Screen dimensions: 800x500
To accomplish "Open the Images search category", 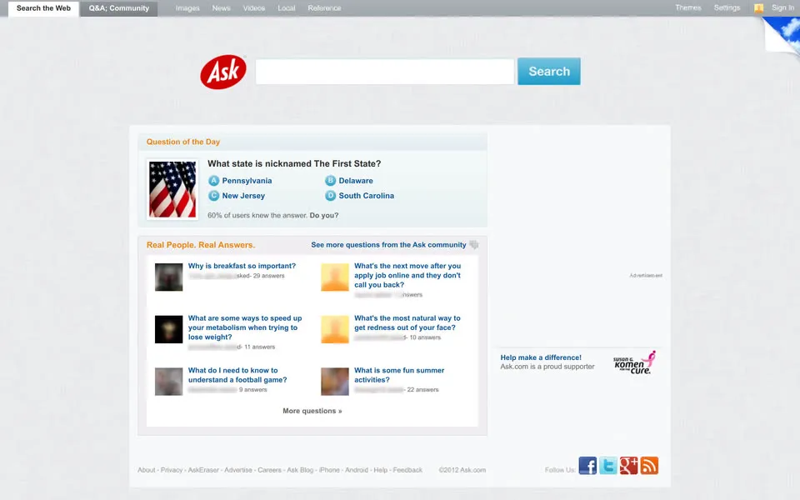I will (187, 8).
